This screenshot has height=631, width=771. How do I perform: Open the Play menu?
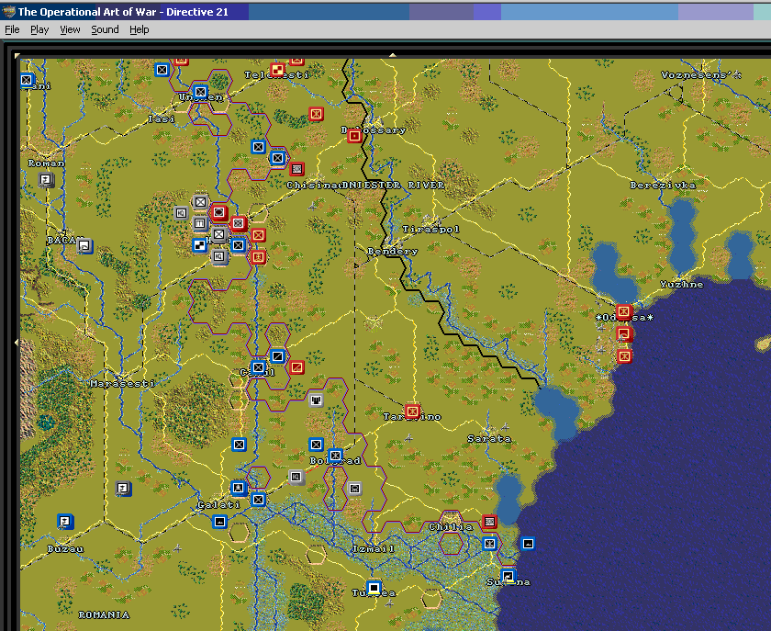coord(39,29)
